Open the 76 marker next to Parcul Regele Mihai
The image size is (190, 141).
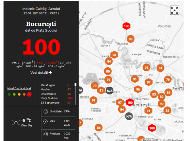[146, 68]
